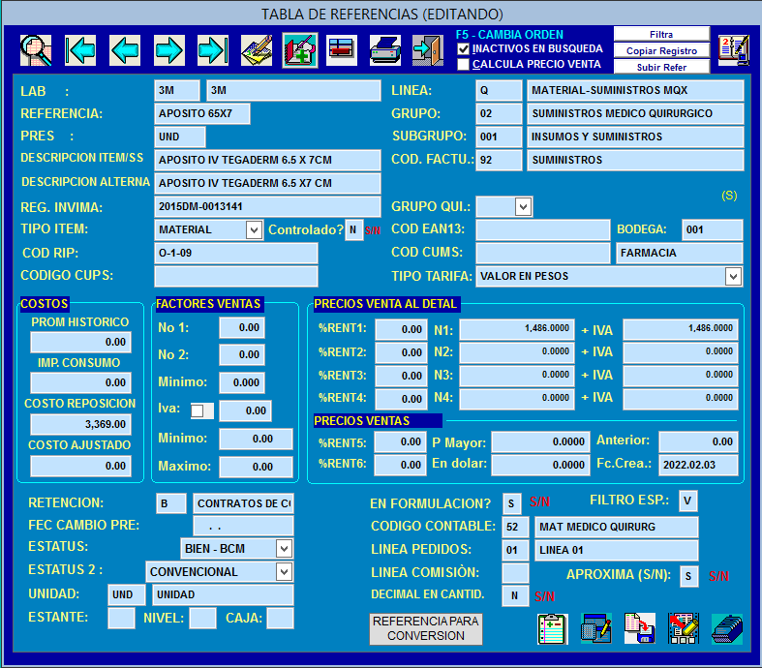Click the checklist with marker icon
762x668 pixels.
tap(684, 628)
